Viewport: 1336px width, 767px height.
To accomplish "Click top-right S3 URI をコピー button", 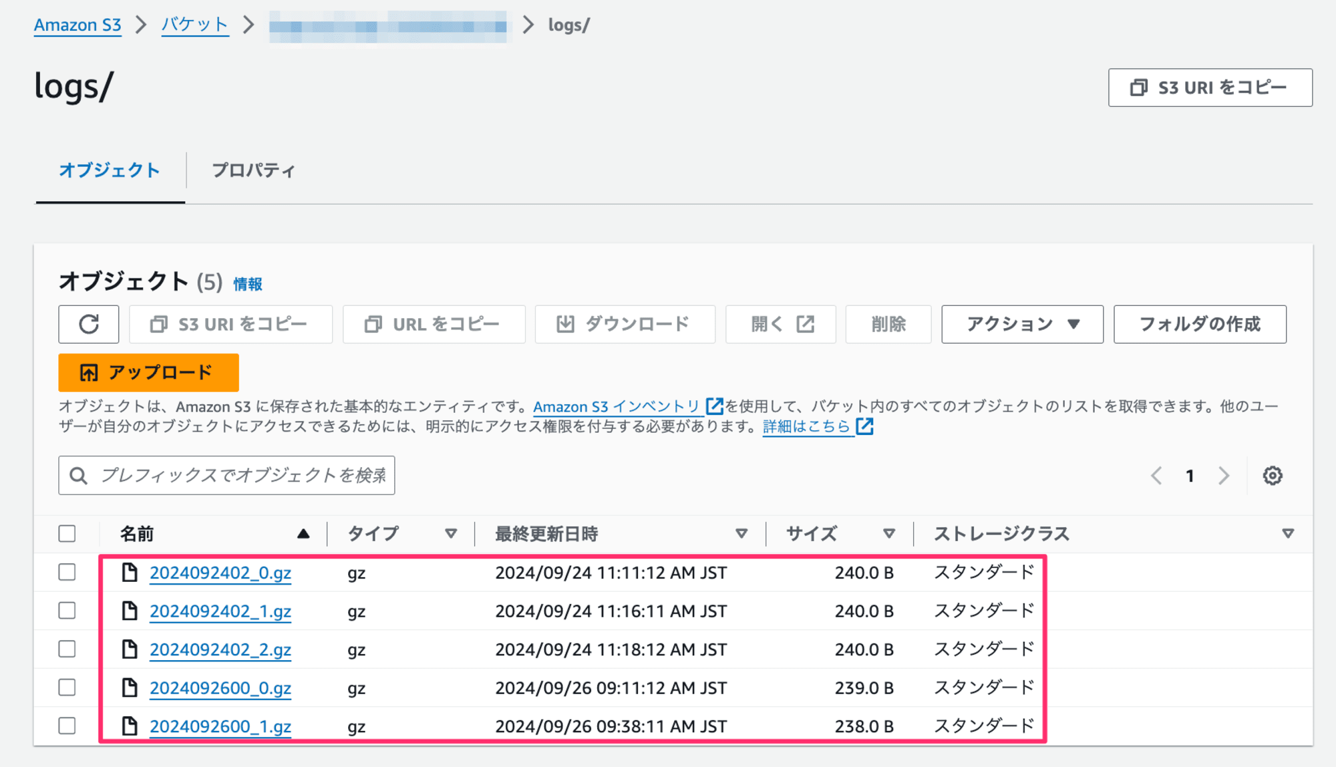I will point(1210,88).
